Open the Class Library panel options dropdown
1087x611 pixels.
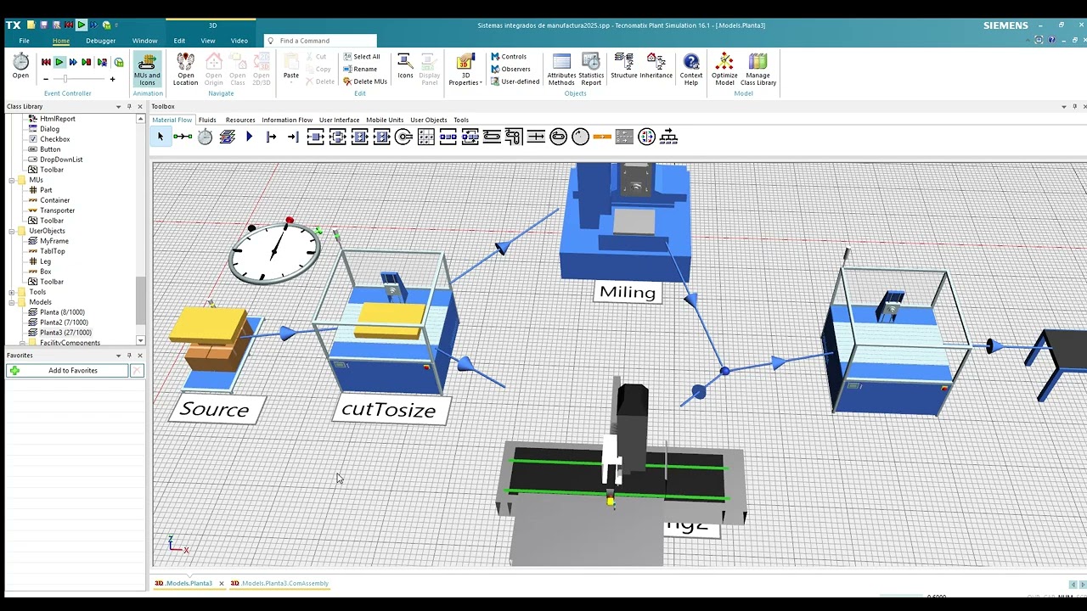point(118,106)
